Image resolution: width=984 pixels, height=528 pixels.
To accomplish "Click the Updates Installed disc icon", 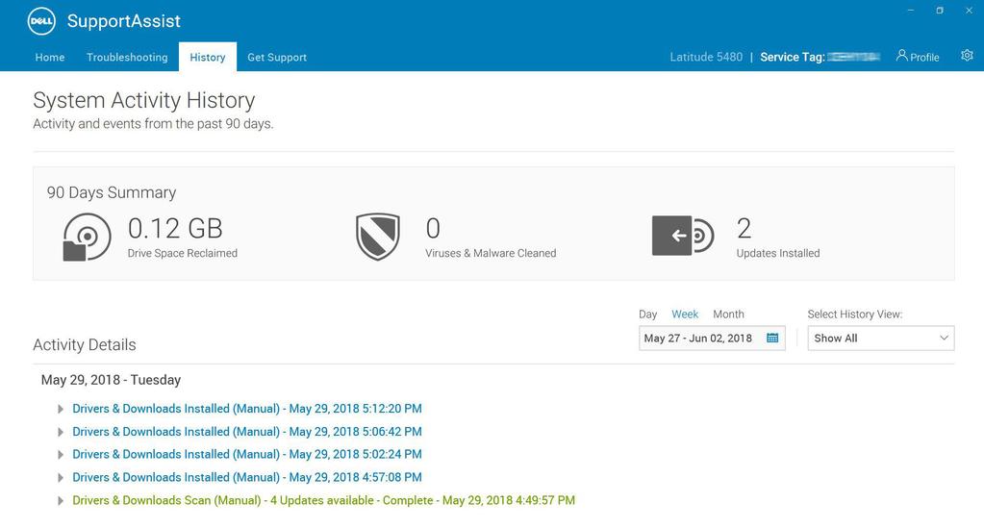I will click(x=683, y=236).
